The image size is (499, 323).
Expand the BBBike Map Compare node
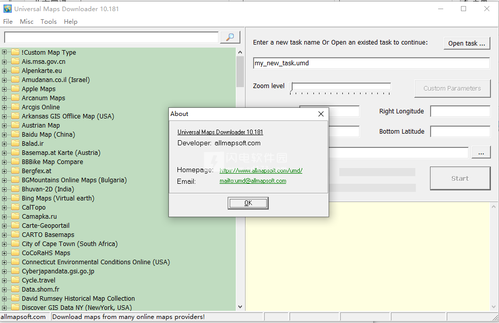[x=4, y=161]
